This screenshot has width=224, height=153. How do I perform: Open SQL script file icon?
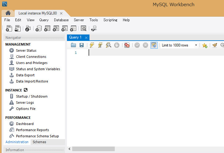tap(18, 28)
